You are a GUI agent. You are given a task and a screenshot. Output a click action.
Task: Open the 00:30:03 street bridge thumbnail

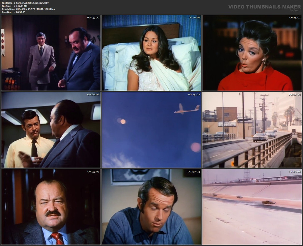tap(252, 130)
